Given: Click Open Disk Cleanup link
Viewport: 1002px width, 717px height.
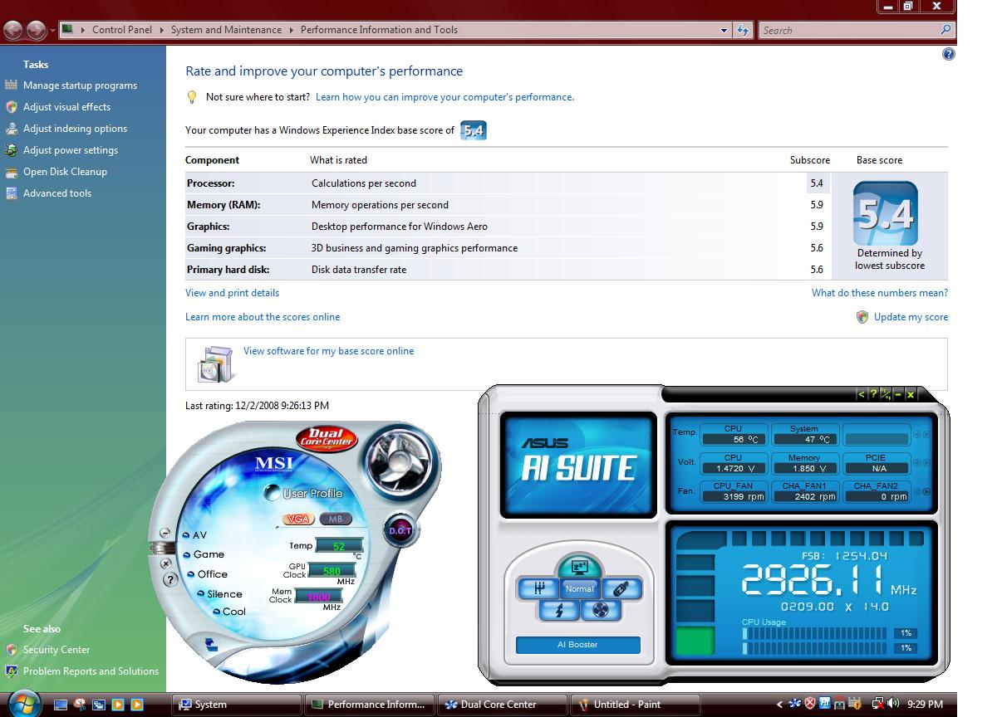Looking at the screenshot, I should (x=65, y=172).
